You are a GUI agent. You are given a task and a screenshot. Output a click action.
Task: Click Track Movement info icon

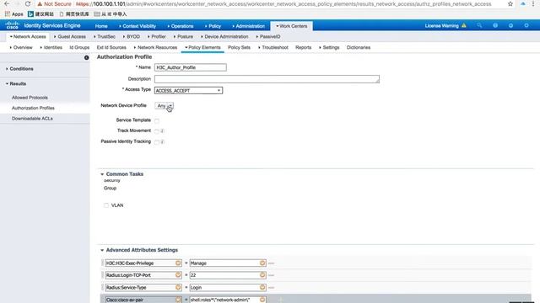pos(162,131)
